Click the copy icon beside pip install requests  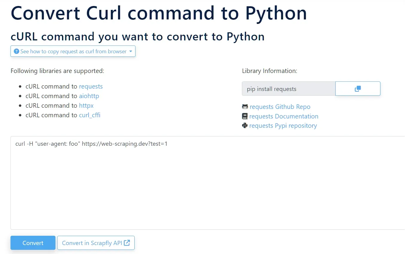click(x=357, y=89)
